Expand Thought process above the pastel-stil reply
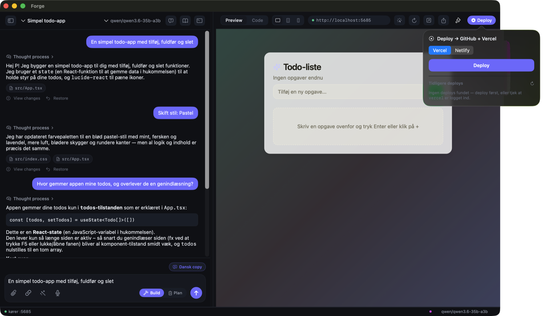Screen dimensions: 545x316 (30, 128)
